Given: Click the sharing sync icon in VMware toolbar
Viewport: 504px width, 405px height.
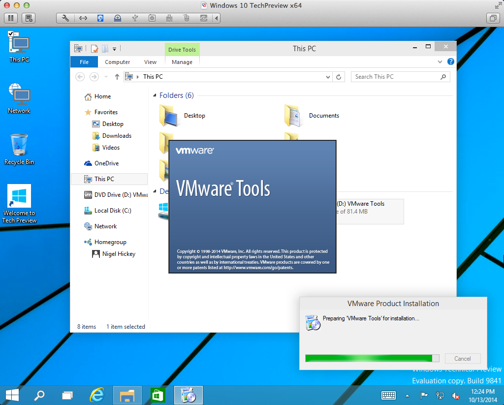Looking at the screenshot, I should (x=204, y=18).
